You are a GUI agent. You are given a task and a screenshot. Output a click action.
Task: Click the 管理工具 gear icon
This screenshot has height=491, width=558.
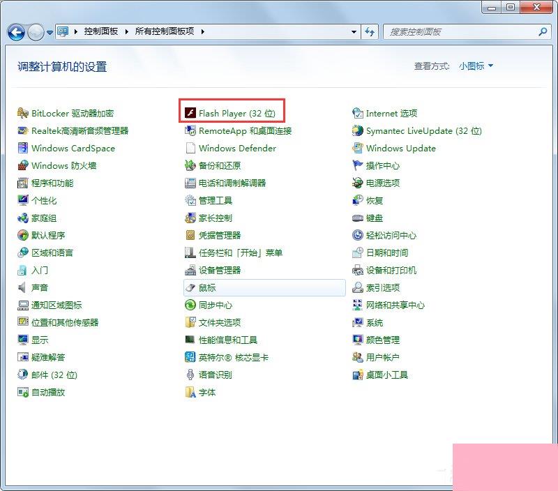[190, 200]
